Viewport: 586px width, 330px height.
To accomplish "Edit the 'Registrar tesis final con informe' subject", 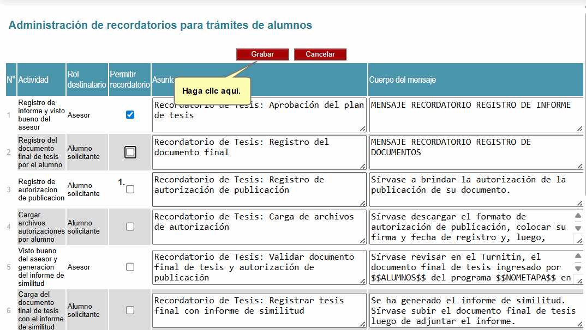I will click(x=259, y=310).
